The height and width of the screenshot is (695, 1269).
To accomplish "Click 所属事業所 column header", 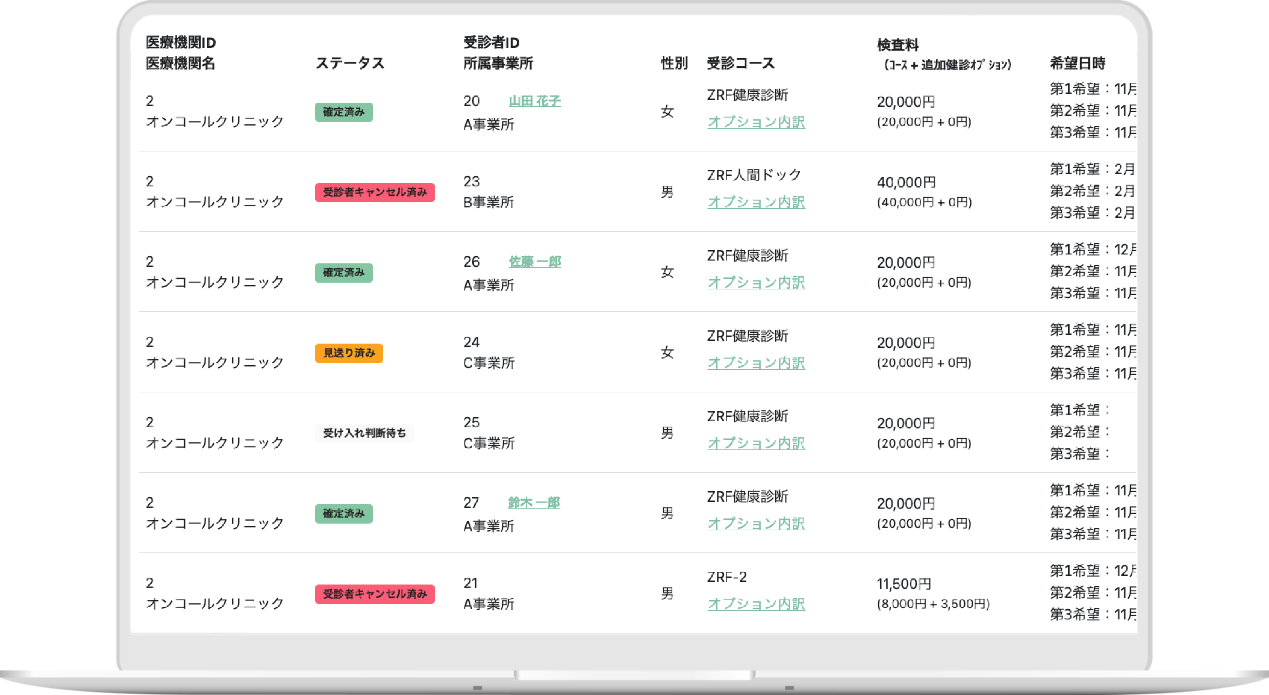I will coord(498,63).
